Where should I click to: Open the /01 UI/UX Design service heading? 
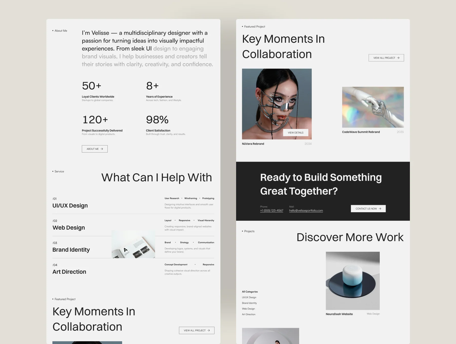click(70, 206)
